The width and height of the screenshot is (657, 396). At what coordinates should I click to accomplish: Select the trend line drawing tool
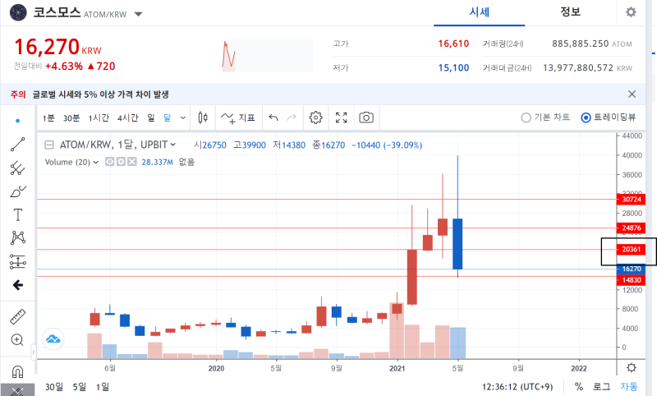tap(17, 144)
